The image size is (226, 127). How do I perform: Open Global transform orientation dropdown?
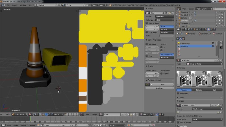pyautogui.click(x=58, y=115)
